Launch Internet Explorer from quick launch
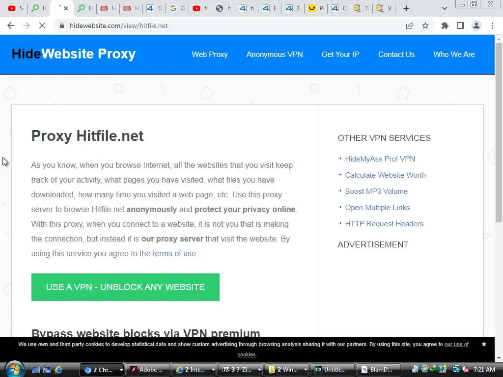The height and width of the screenshot is (377, 503). 58,370
